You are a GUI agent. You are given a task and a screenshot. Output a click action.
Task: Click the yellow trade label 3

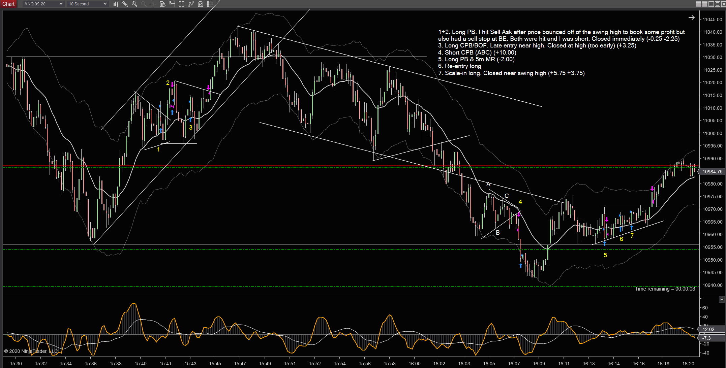click(191, 128)
